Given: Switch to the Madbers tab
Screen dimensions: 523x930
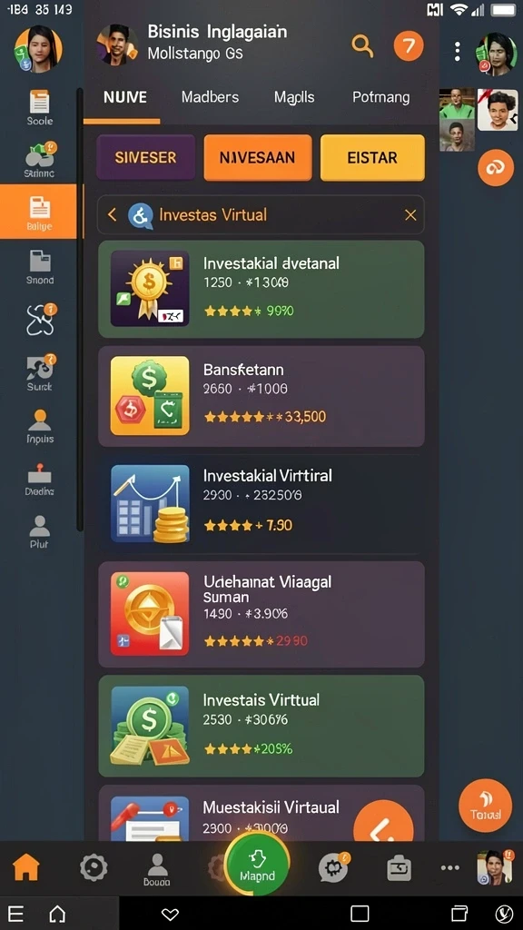Looking at the screenshot, I should tap(210, 97).
